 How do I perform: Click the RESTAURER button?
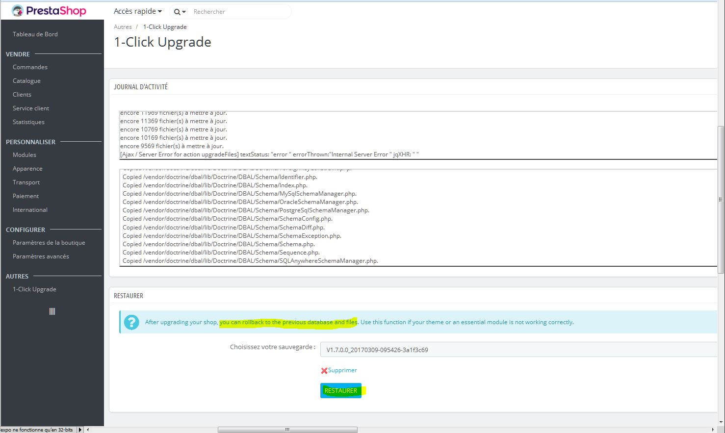pos(341,391)
